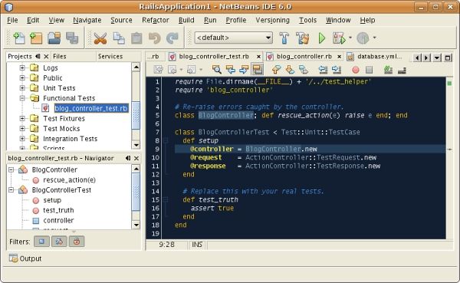This screenshot has width=460, height=283.
Task: Open Profile Main Project dropdown arrow
Action: [x=374, y=38]
